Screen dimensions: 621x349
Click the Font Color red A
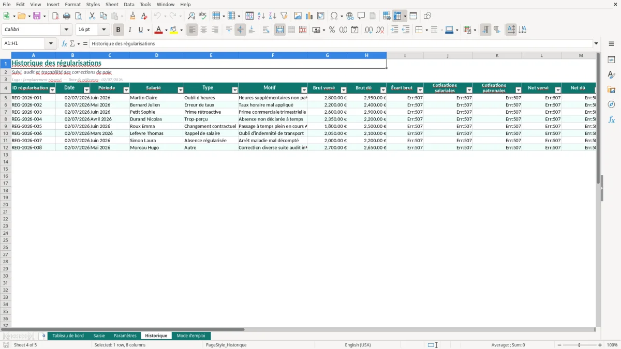[x=158, y=30]
